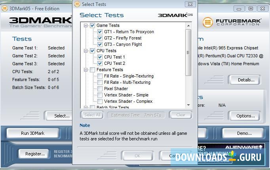Uncheck GT2 - Firefly Forest
270x170 pixels.
click(x=100, y=38)
